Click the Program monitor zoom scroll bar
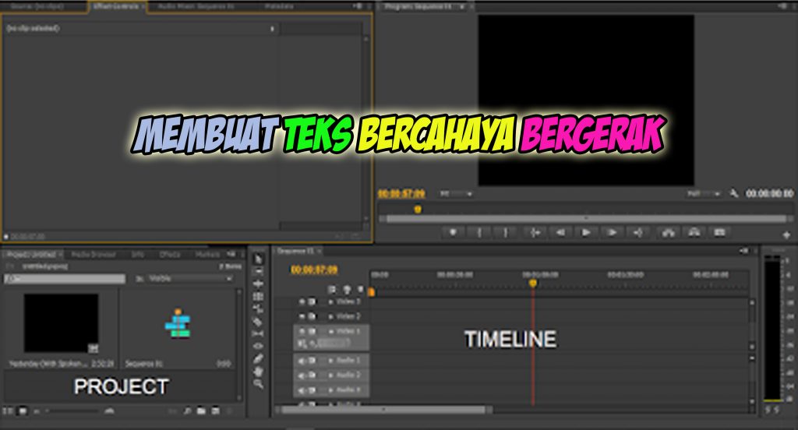 point(586,219)
